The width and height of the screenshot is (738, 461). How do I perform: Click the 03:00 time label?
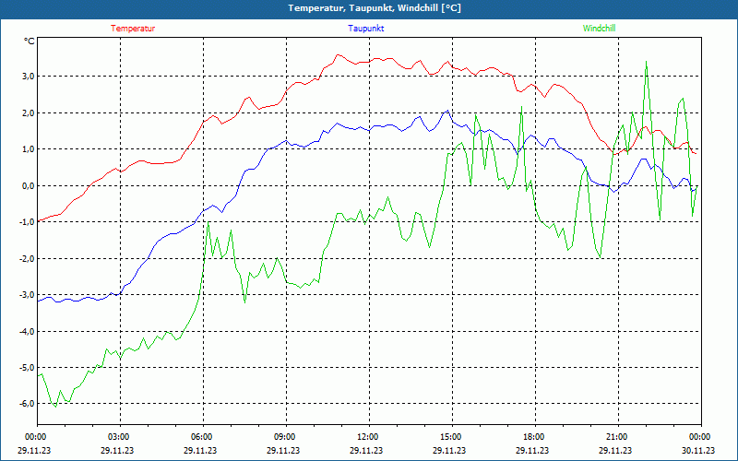click(x=120, y=437)
